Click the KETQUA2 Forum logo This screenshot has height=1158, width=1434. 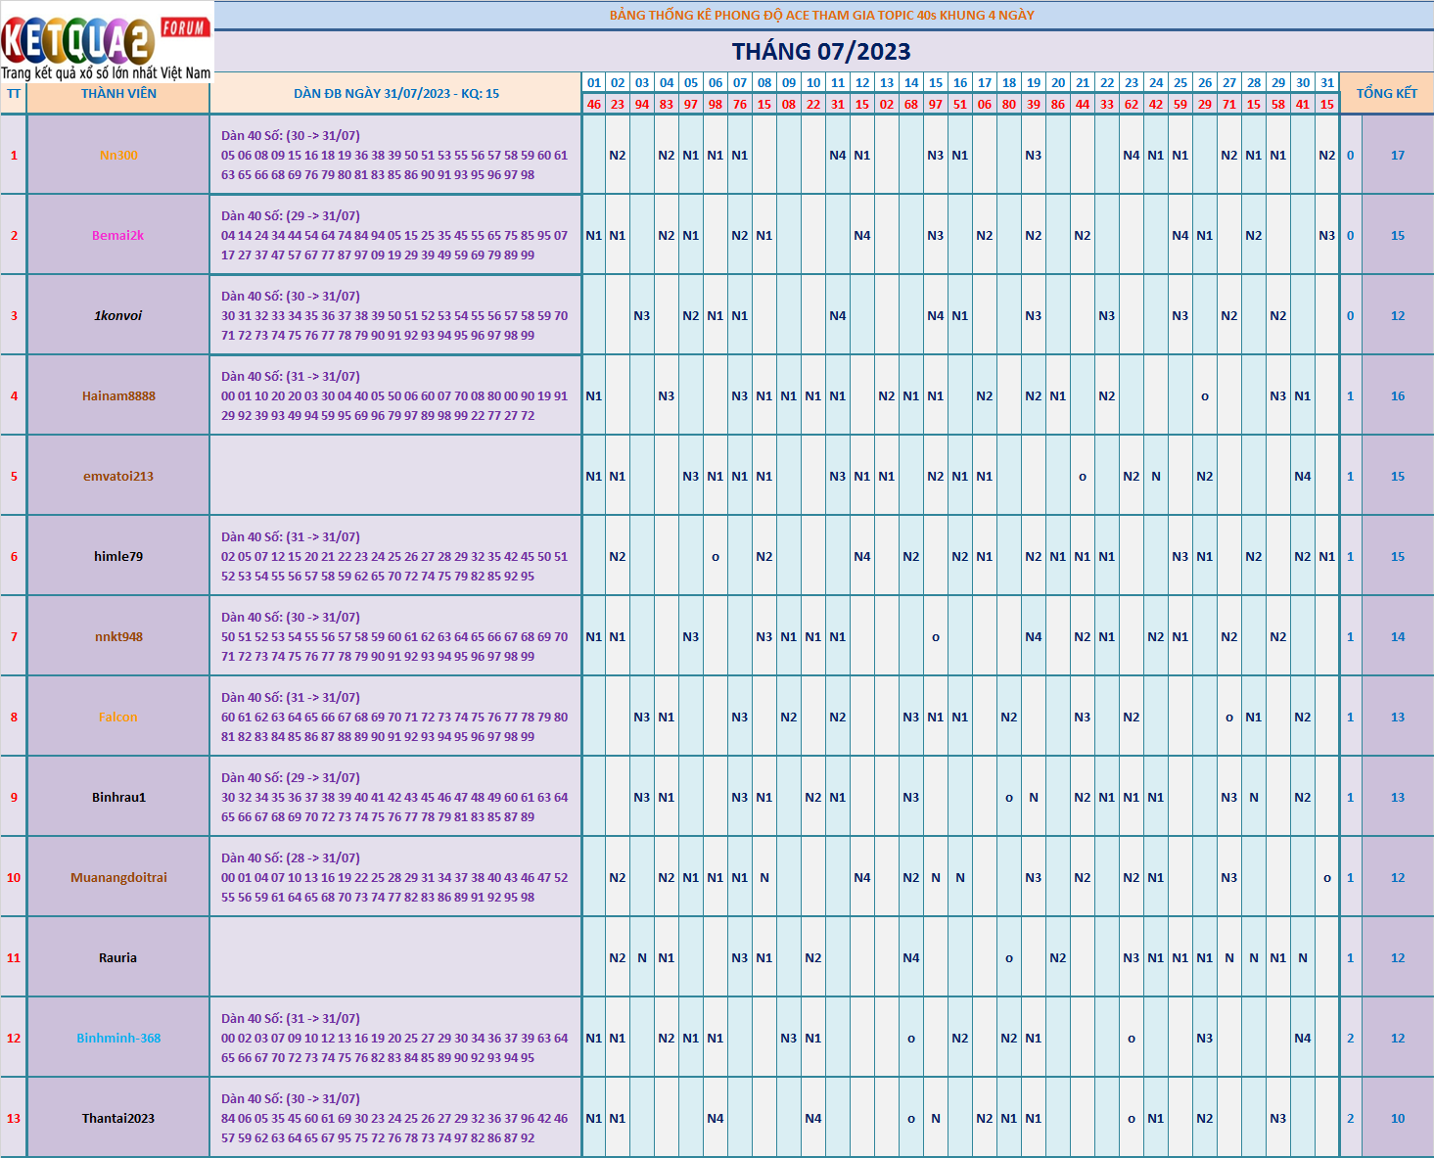(x=106, y=41)
